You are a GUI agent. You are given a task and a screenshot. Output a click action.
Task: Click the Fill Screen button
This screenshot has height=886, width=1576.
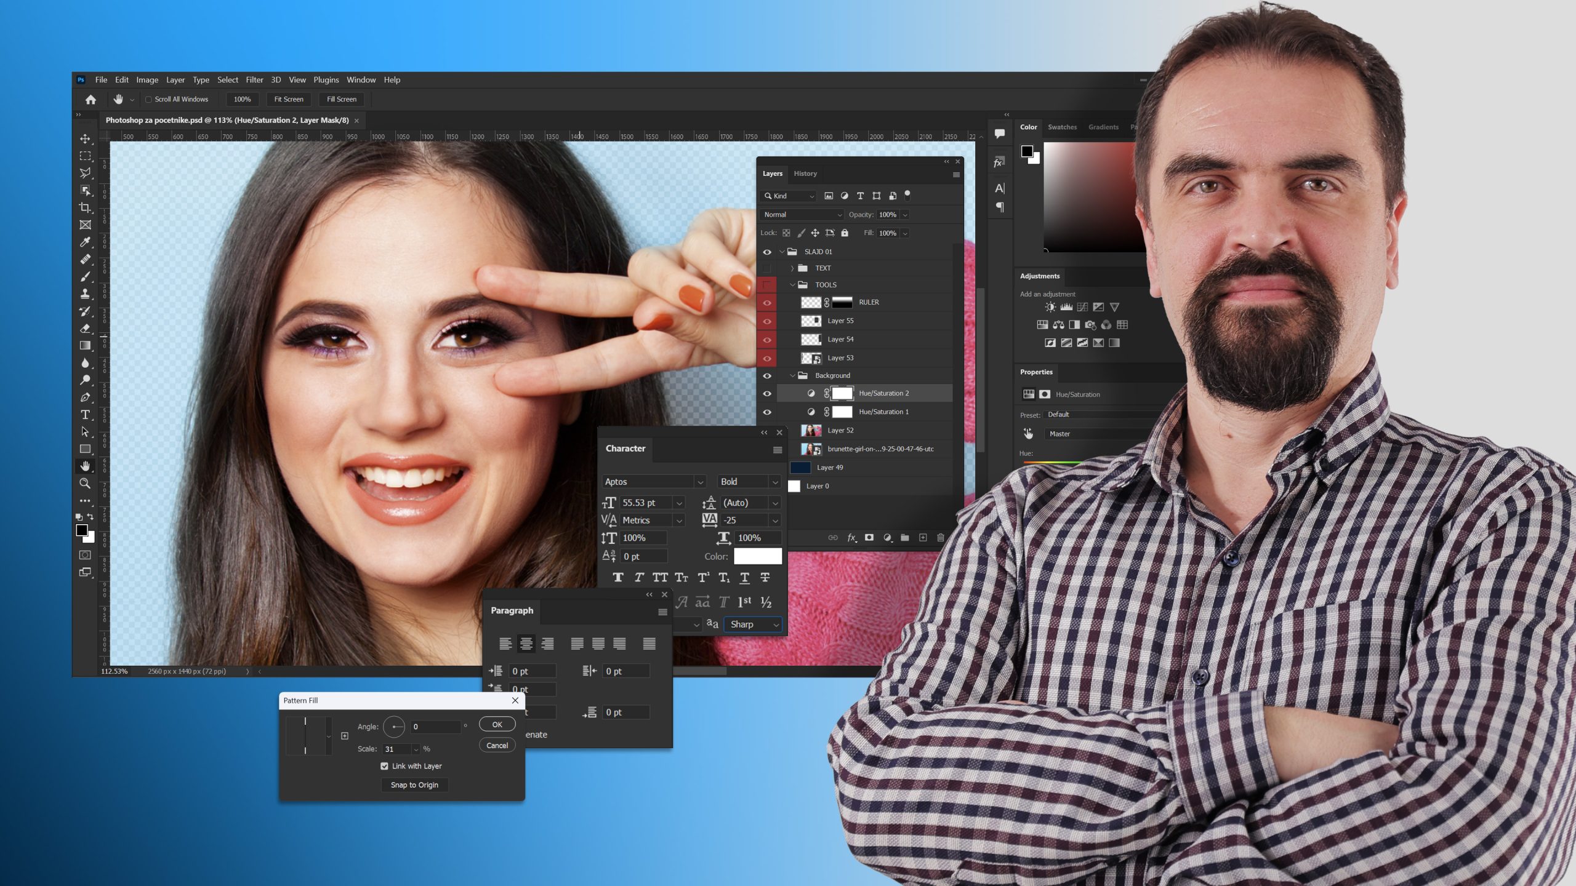(x=341, y=99)
